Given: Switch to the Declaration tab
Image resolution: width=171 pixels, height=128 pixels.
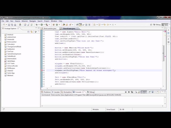Looking at the screenshot, I should (x=66, y=92).
